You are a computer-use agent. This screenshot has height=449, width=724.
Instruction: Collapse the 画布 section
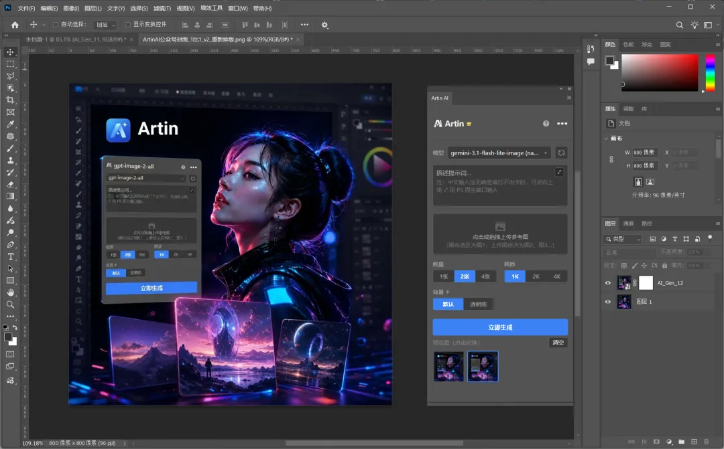[x=606, y=139]
